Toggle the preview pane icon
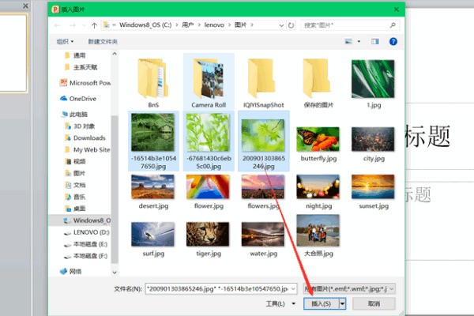The width and height of the screenshot is (474, 316). [374, 41]
